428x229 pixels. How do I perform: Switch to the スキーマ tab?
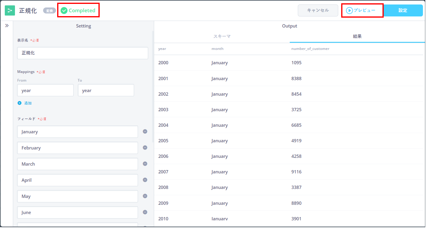coord(222,36)
